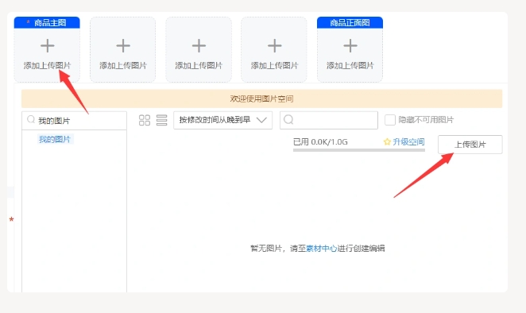Open 素材中心 link
This screenshot has width=526, height=313.
coord(321,249)
